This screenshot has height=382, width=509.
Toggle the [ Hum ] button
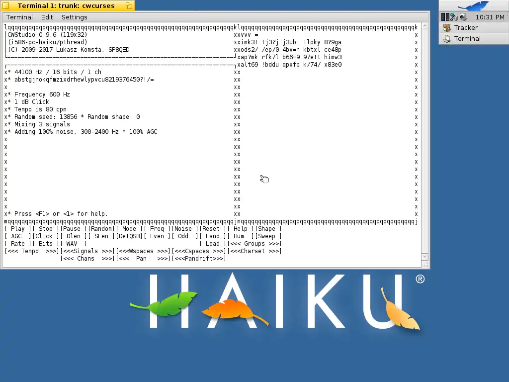click(241, 236)
